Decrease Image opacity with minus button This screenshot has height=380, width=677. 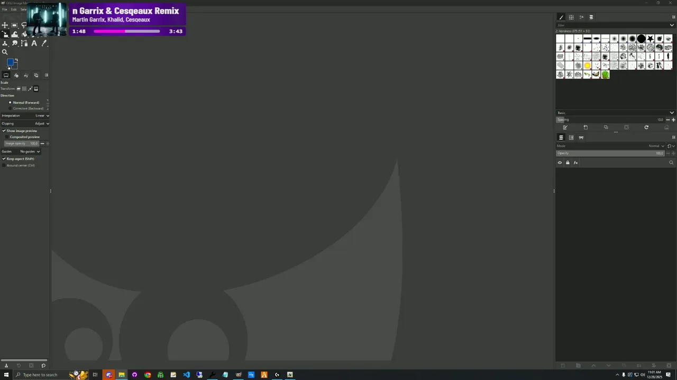(x=43, y=144)
